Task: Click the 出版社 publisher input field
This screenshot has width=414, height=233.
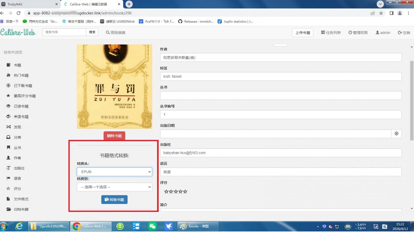Action: point(281,153)
